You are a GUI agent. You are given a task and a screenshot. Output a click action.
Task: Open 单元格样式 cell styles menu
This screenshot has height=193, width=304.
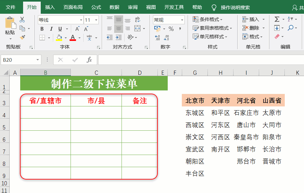tap(210, 36)
